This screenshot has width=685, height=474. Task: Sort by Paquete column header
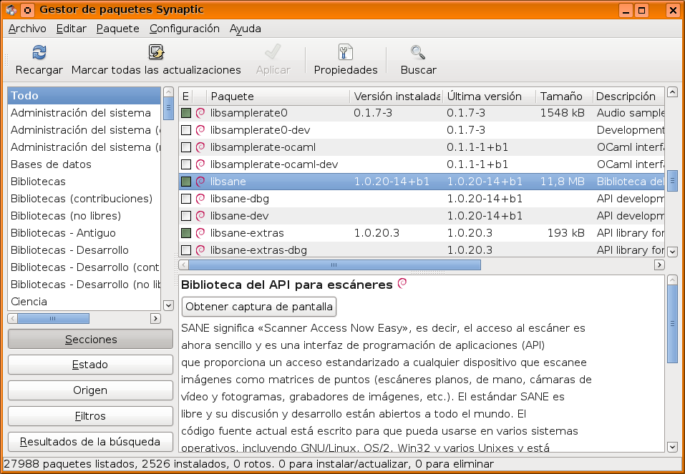click(x=278, y=96)
